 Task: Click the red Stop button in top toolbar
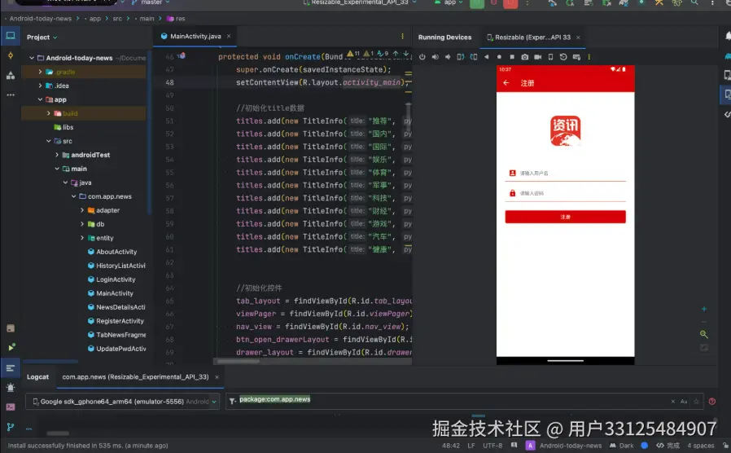pos(510,3)
